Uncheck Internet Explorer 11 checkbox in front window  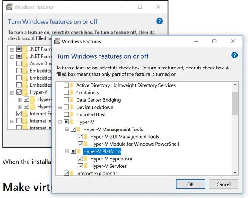click(66, 173)
